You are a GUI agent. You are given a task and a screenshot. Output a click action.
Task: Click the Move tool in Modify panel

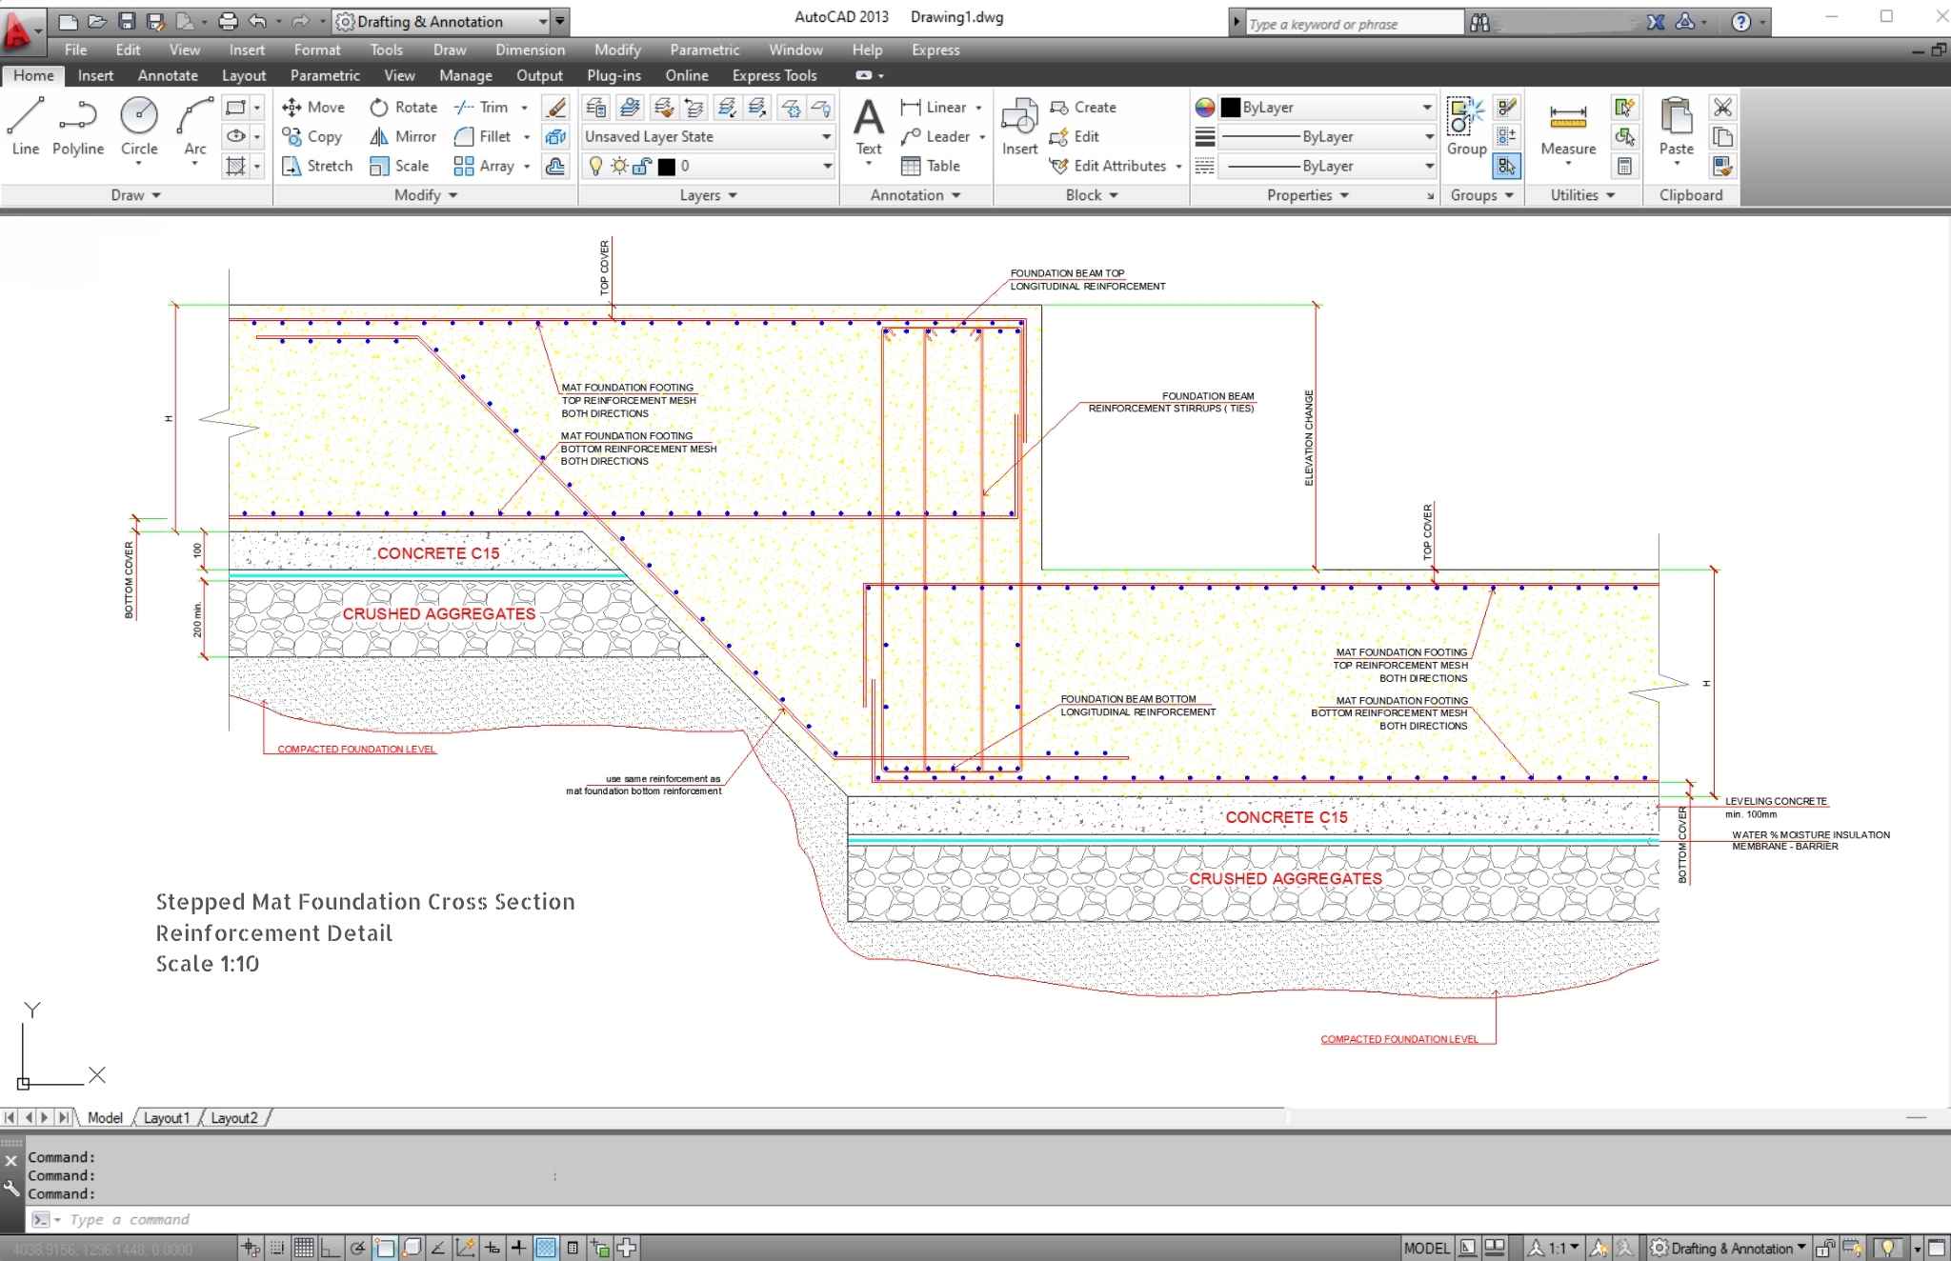point(313,108)
